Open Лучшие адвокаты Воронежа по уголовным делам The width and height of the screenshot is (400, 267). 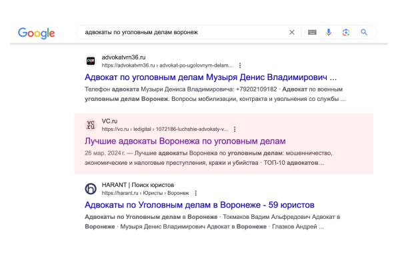click(x=185, y=141)
